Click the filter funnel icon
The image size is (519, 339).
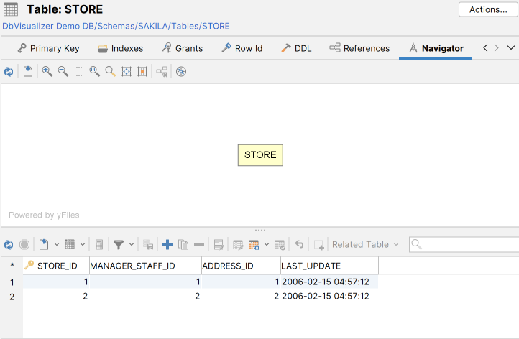click(x=119, y=245)
